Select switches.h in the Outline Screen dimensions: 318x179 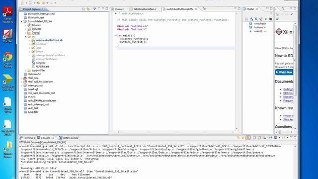point(259,24)
